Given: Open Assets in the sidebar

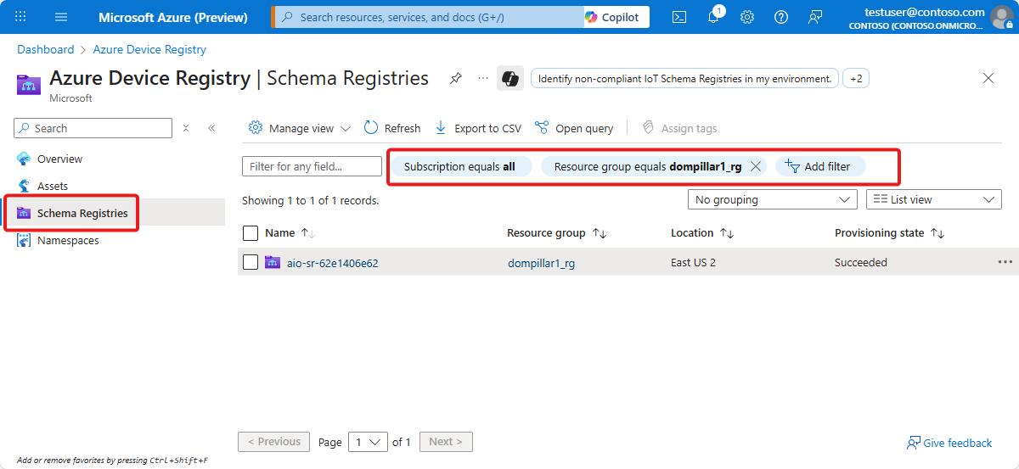Looking at the screenshot, I should [53, 186].
